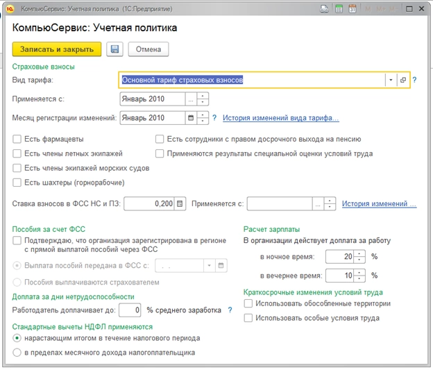Viewport: 433px width, 370px height.
Task: Select Выплата пособий передана в ФСС radio
Action: click(x=17, y=266)
